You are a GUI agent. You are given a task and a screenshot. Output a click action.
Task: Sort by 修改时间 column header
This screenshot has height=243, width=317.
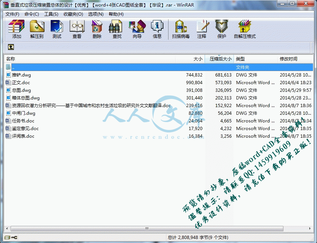click(x=295, y=59)
